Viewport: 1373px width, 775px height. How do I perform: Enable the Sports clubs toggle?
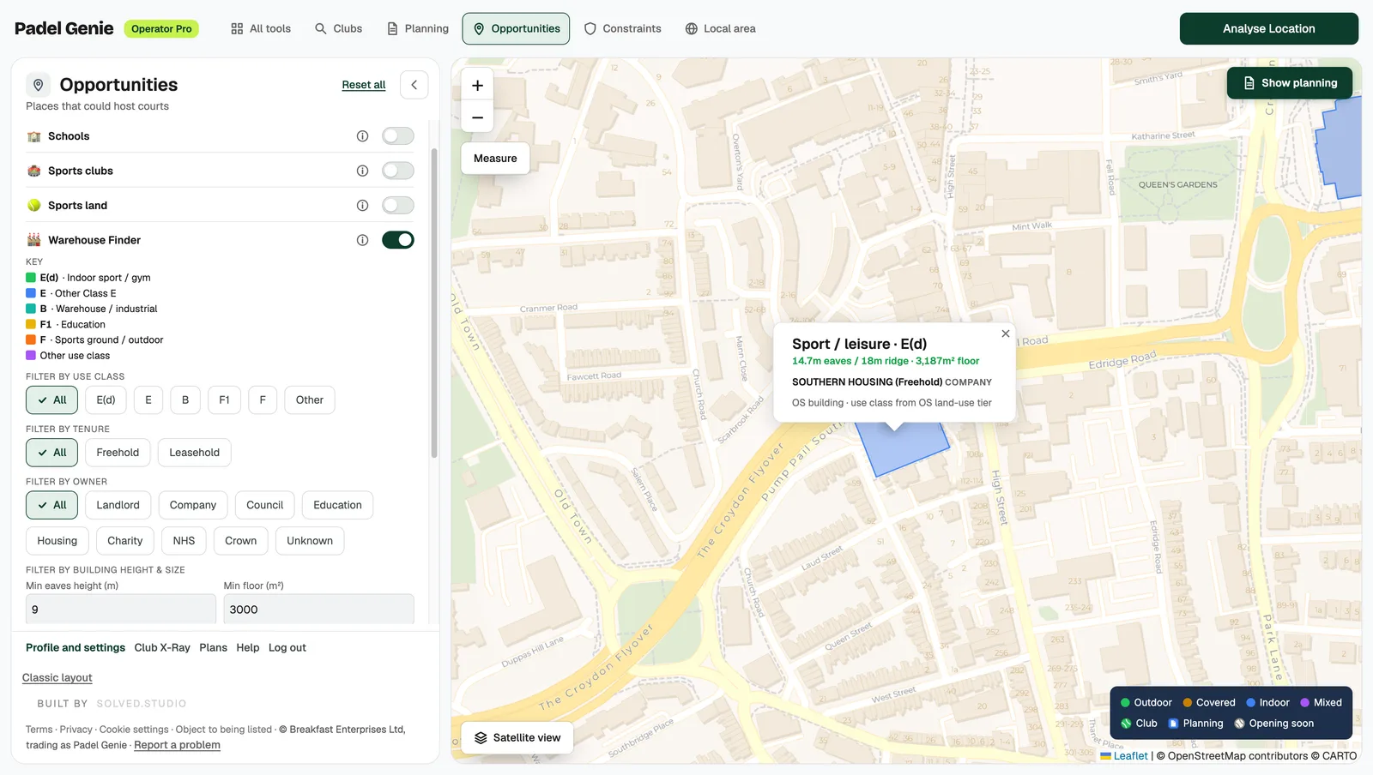pyautogui.click(x=398, y=171)
